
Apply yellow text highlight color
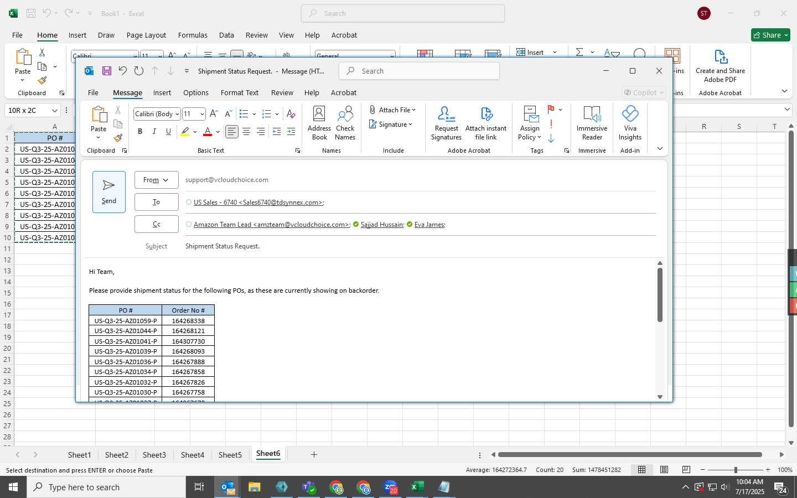click(185, 131)
